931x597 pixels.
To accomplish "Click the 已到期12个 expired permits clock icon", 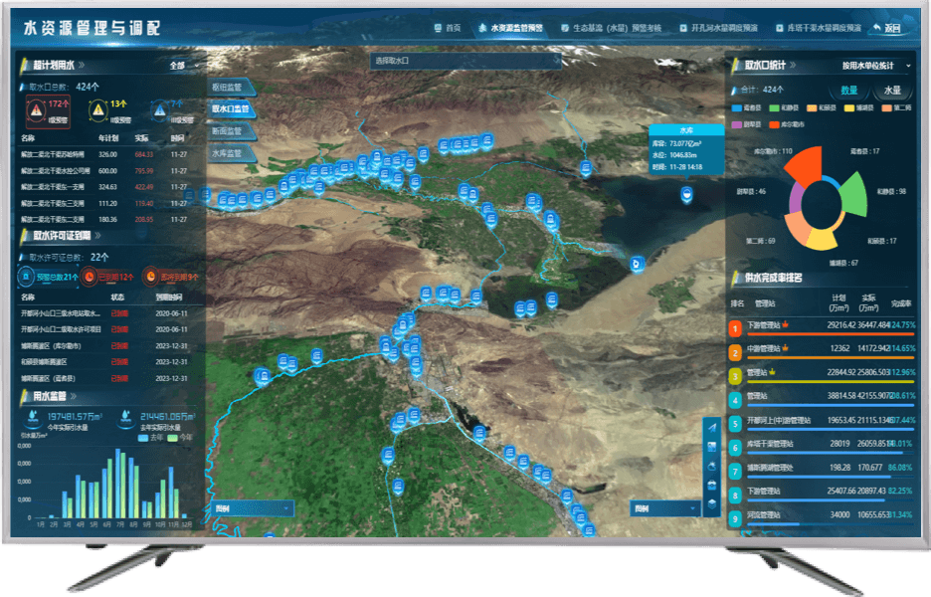I will pos(90,277).
